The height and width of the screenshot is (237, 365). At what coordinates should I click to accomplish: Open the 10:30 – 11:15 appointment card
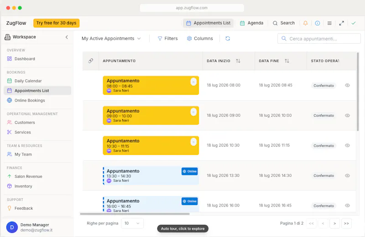click(x=151, y=145)
